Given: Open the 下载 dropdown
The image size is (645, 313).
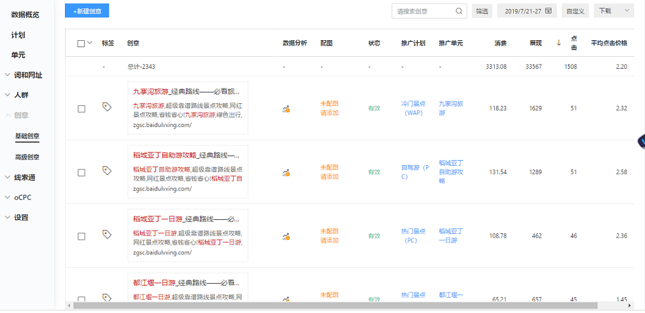Looking at the screenshot, I should tap(613, 11).
